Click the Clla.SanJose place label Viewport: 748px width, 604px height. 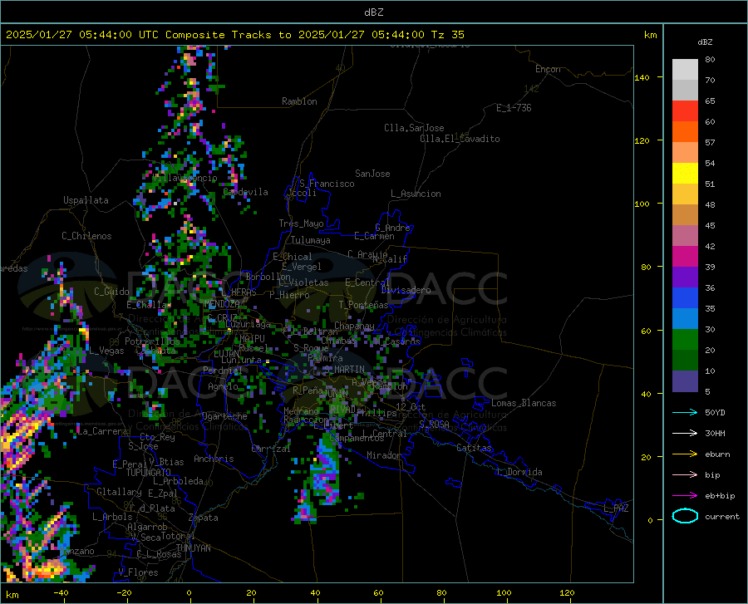coord(414,128)
